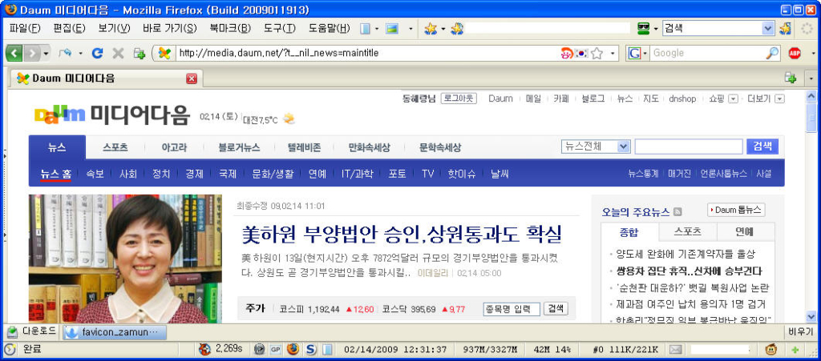Open the address bar history dropdown arrow

(x=613, y=54)
